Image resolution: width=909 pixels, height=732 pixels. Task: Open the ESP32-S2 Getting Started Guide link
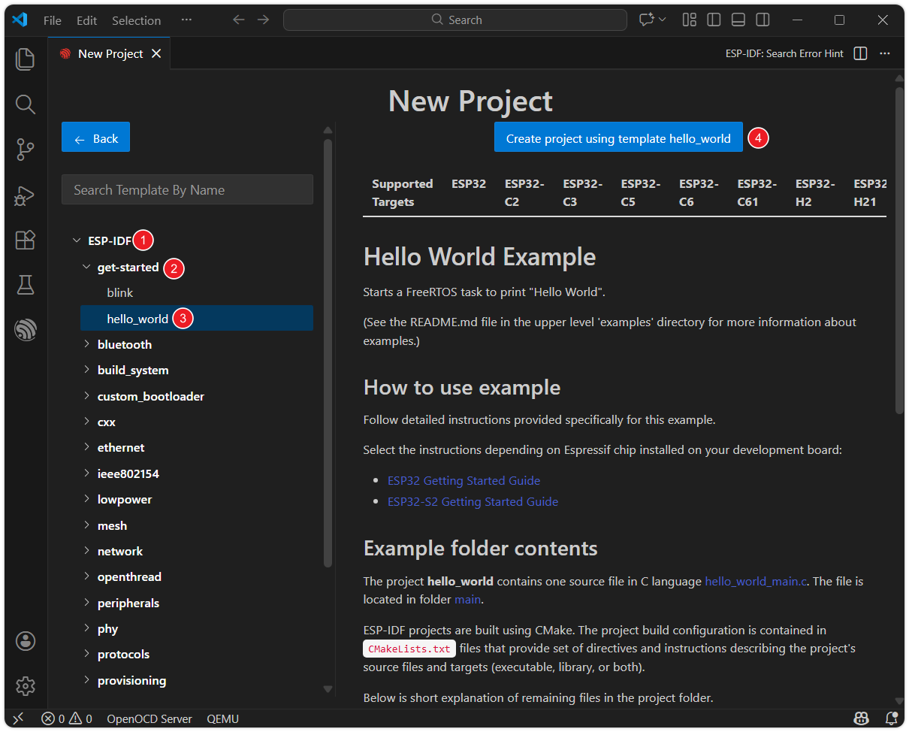pyautogui.click(x=473, y=501)
